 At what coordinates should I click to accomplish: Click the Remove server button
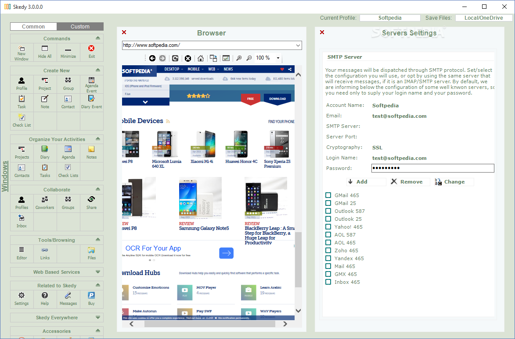[x=410, y=182]
